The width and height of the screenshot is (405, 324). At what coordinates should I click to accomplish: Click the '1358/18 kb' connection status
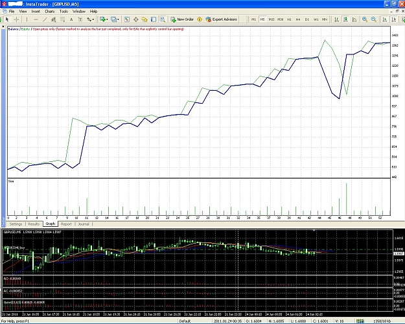pyautogui.click(x=382, y=321)
